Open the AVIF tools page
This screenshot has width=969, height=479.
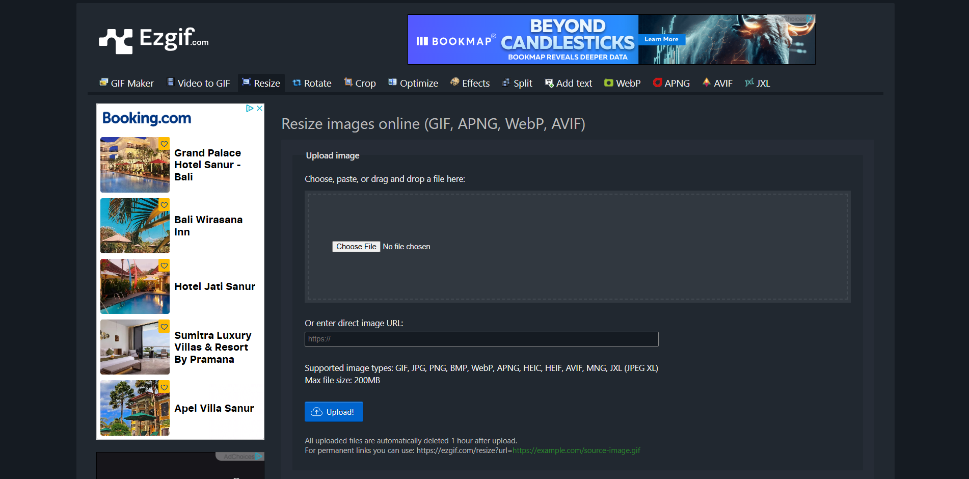coord(718,83)
